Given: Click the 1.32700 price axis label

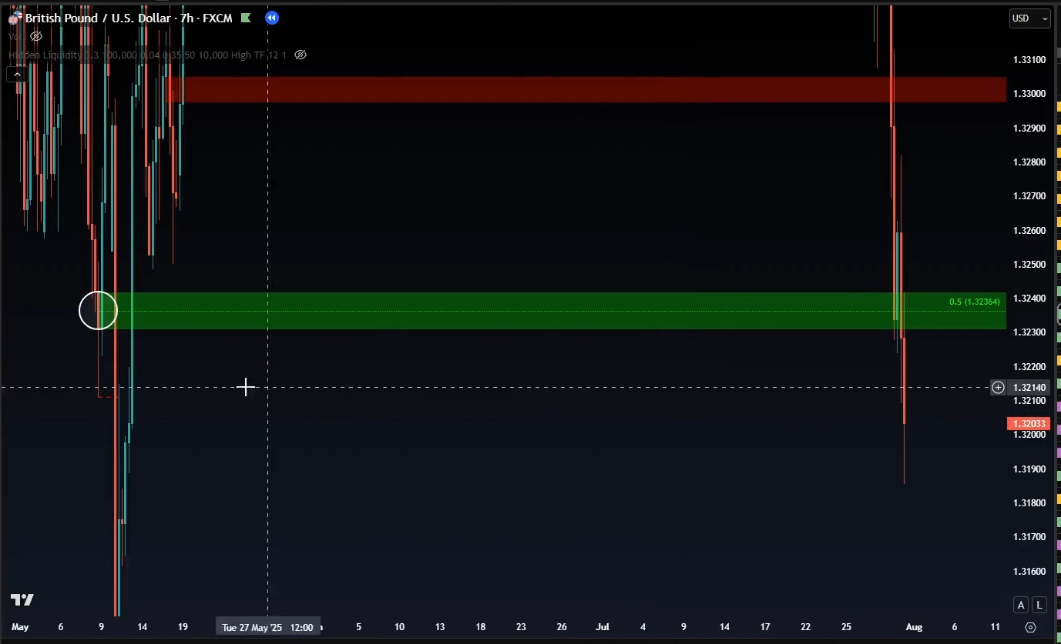Looking at the screenshot, I should pyautogui.click(x=1029, y=196).
